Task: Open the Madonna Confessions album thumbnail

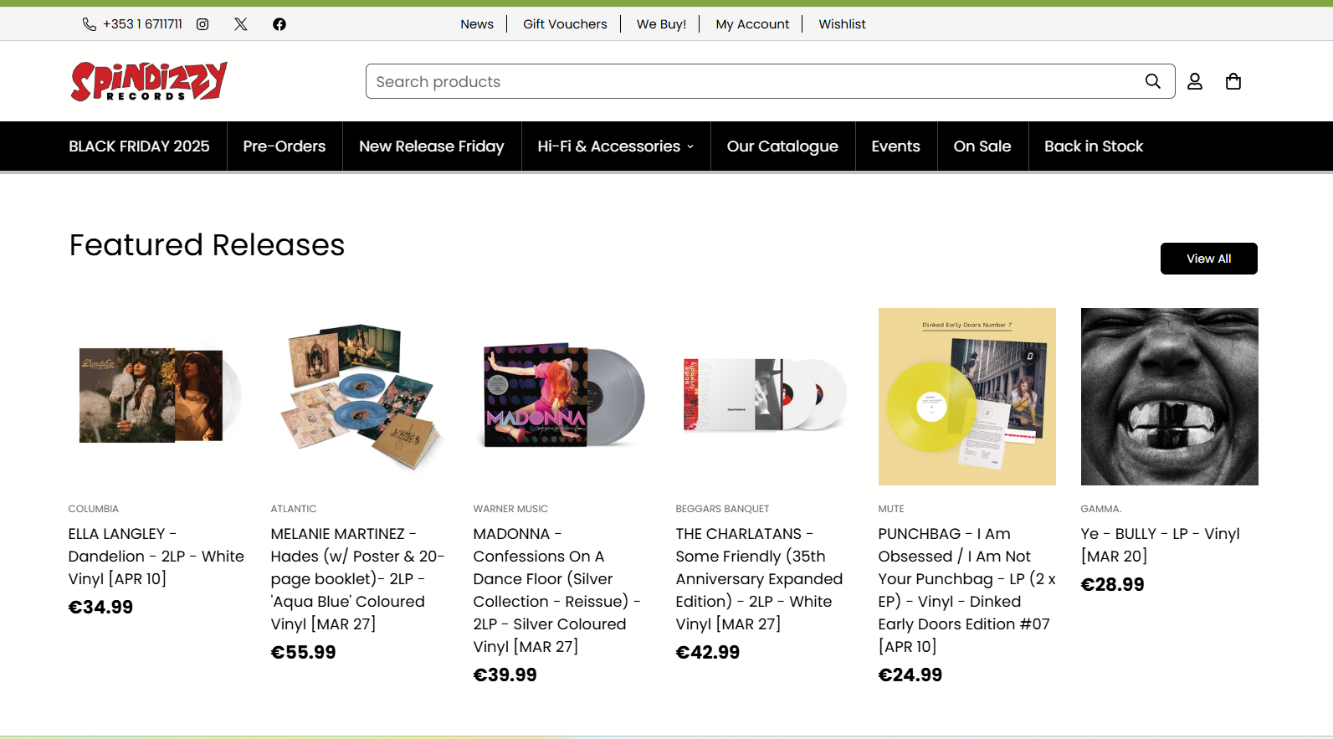Action: 562,397
